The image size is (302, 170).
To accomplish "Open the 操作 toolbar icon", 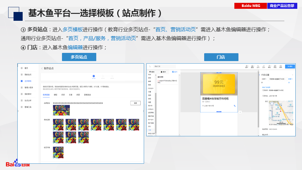I will click(x=247, y=66).
